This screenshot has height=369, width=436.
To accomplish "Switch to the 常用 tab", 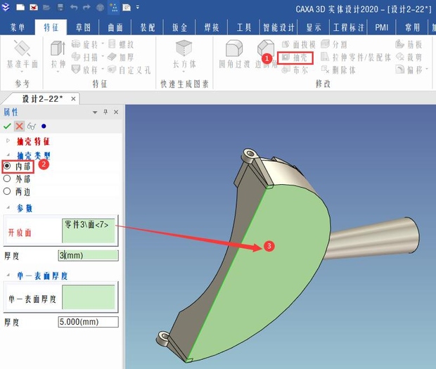I will click(412, 27).
